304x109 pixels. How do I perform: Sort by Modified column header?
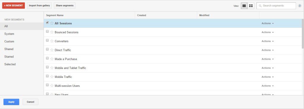(228, 15)
